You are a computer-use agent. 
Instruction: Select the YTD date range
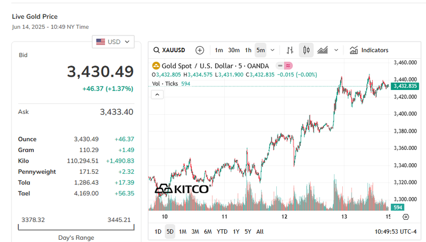coord(222,231)
